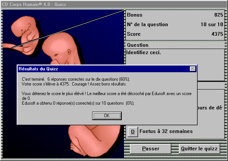The height and width of the screenshot is (161, 228).
Task: Click Quitter le quizz button
Action: pyautogui.click(x=199, y=149)
